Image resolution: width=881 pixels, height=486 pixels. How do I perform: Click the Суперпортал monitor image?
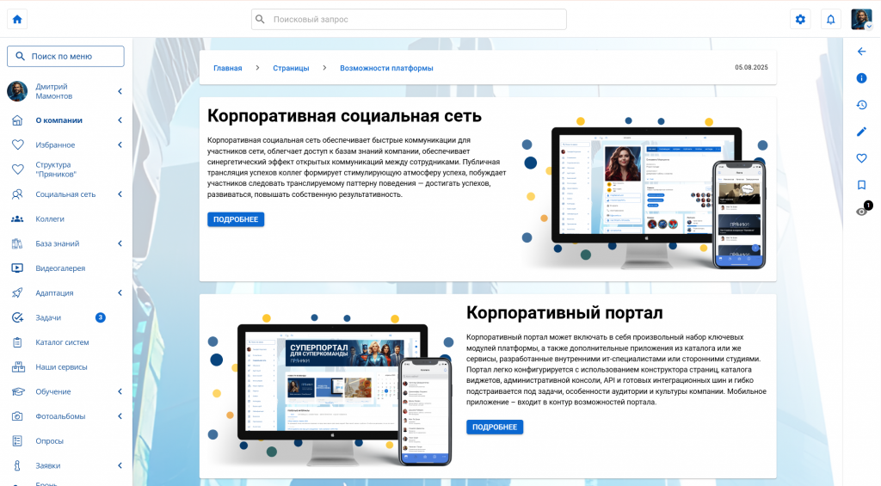(x=331, y=391)
